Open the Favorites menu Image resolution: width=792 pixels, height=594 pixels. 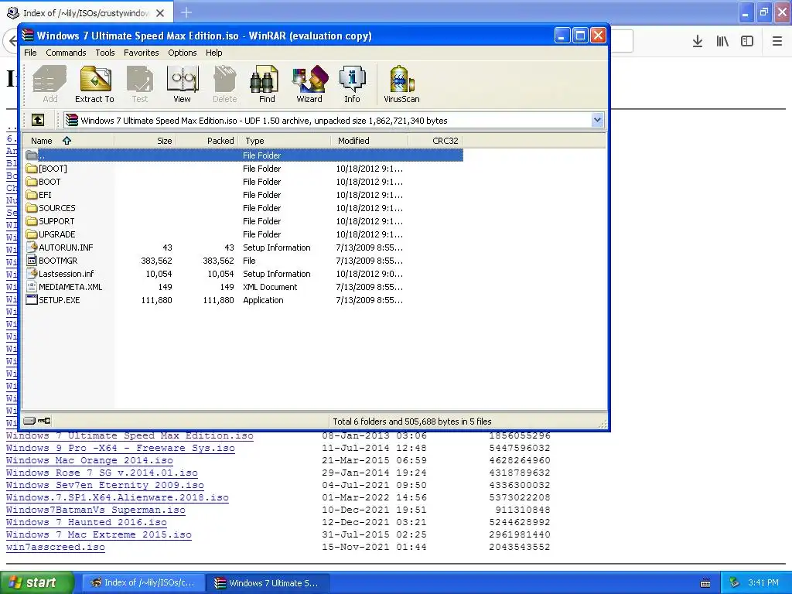tap(142, 53)
